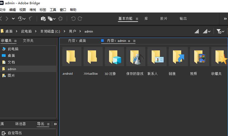Image resolution: width=228 pixels, height=136 pixels.
Task: Rotate 90° clockwise using the toolbar icon
Action: pos(80,19)
